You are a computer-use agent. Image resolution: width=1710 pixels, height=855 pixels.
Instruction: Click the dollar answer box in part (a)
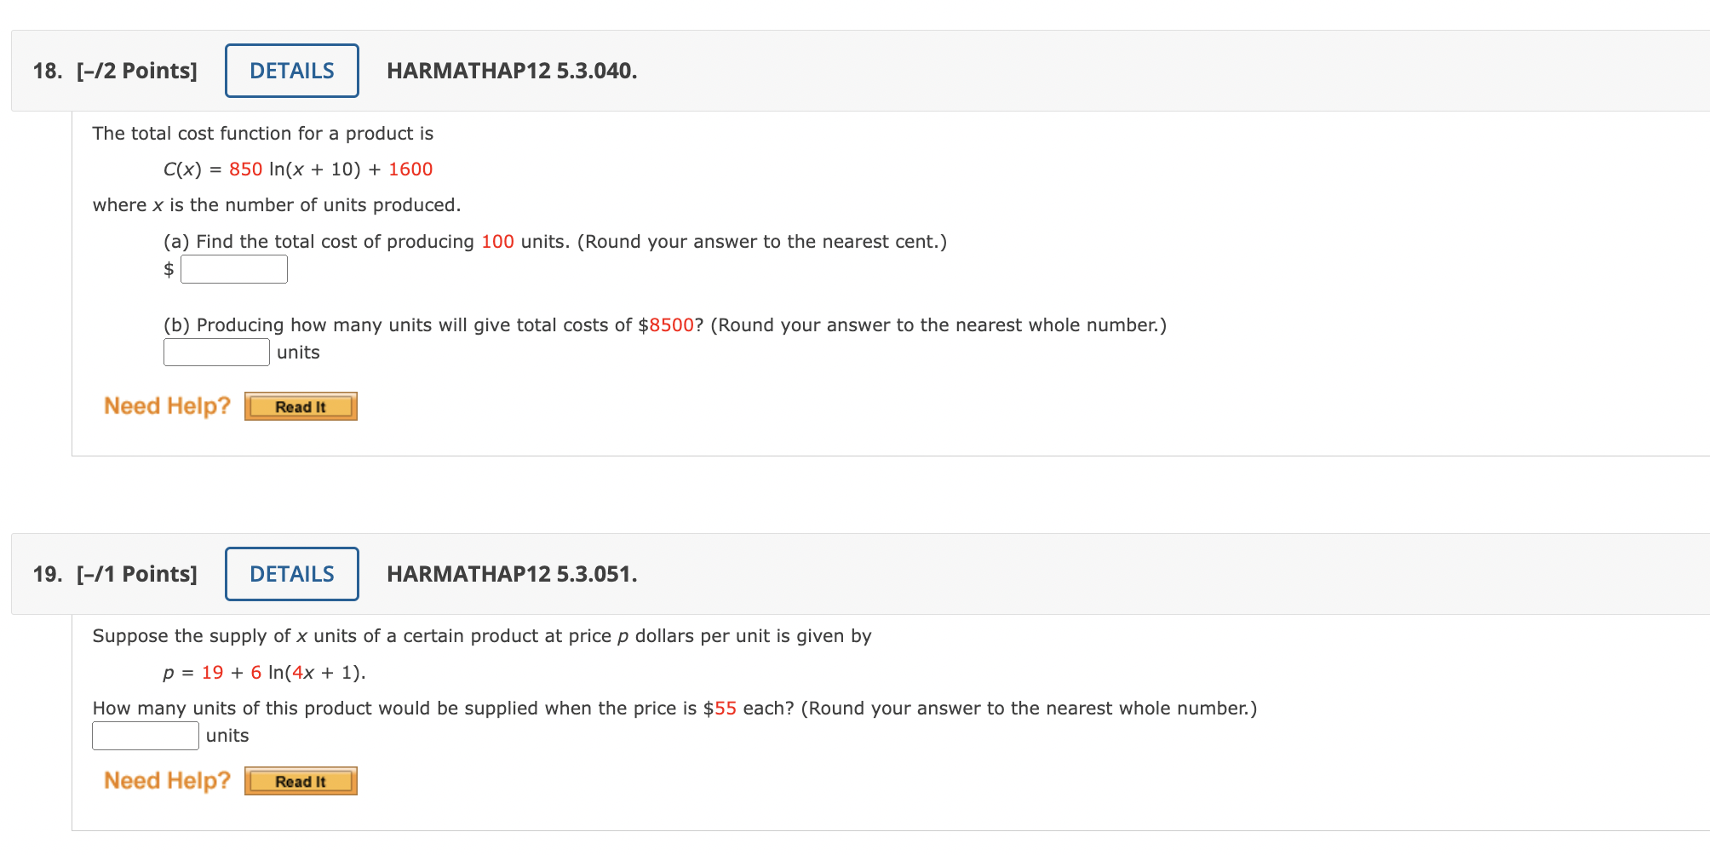click(x=235, y=268)
